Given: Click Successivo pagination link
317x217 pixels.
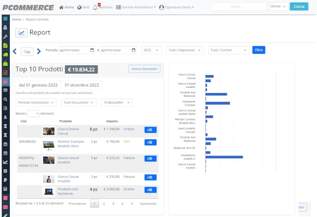Looking at the screenshot, I should [148, 204].
